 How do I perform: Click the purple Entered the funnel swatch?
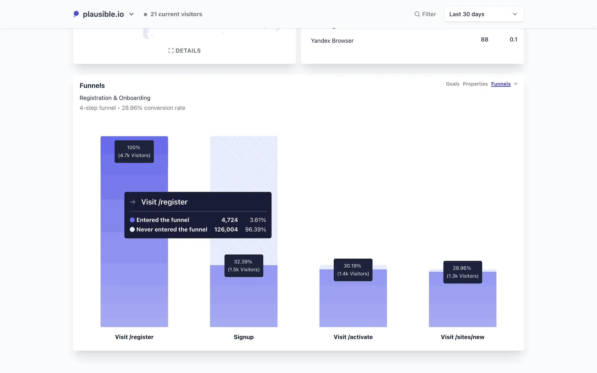pos(132,220)
